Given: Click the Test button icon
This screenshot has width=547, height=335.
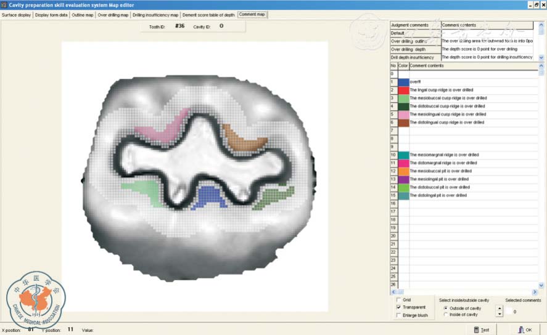Looking at the screenshot, I should pos(476,329).
